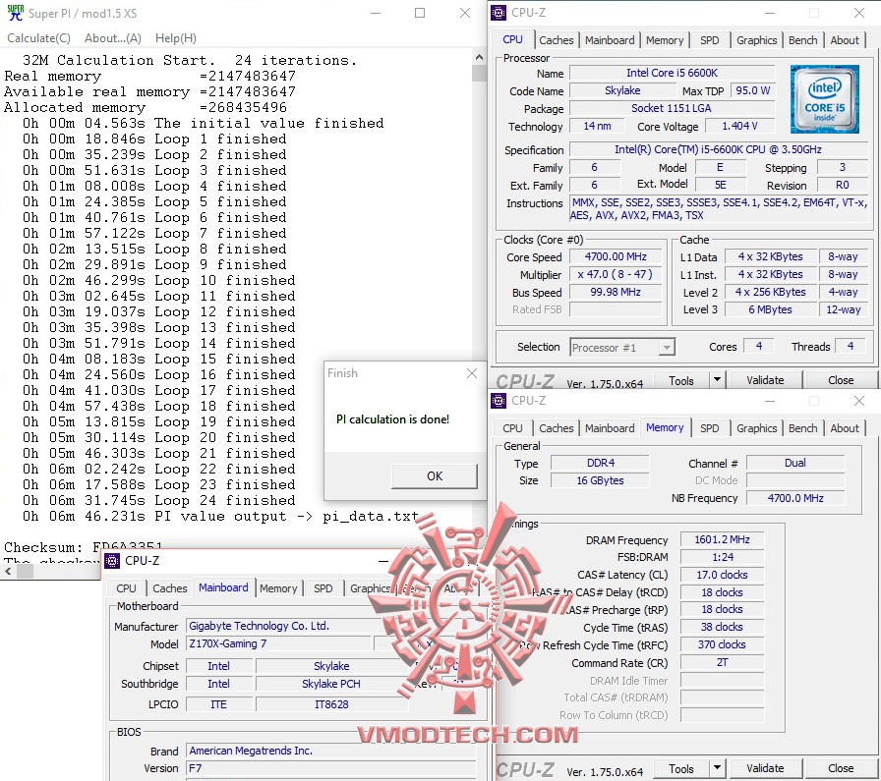Expand Tools dropdown arrow in Memory CPU-Z window

click(x=717, y=768)
